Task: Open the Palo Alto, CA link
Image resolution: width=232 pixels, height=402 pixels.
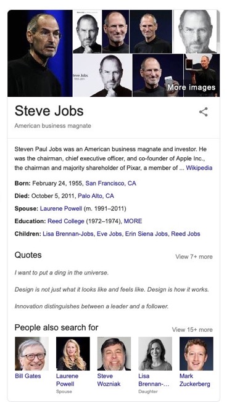Action: point(96,196)
